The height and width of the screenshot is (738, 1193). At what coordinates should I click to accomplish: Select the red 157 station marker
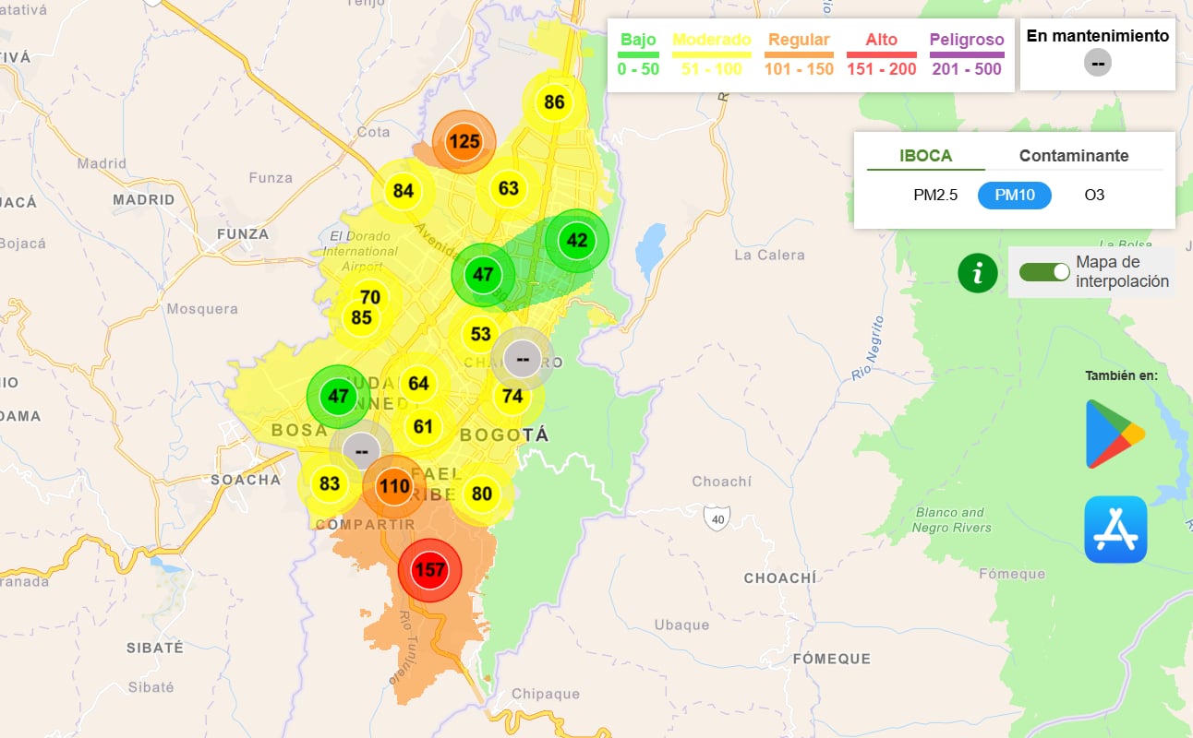(x=429, y=569)
